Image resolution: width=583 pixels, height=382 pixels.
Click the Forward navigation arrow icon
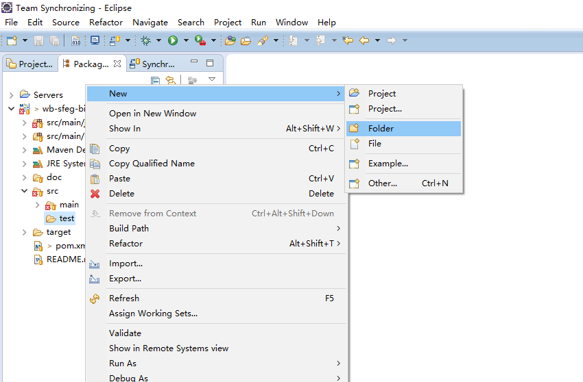click(x=392, y=40)
